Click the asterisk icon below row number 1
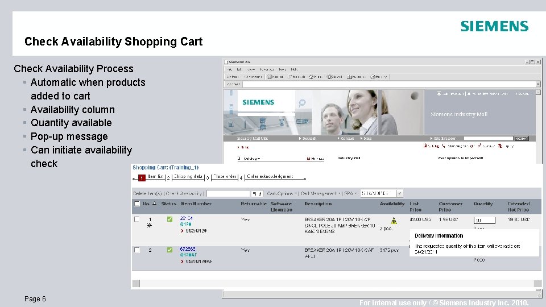Viewport: 546px width, 307px height. 150,226
